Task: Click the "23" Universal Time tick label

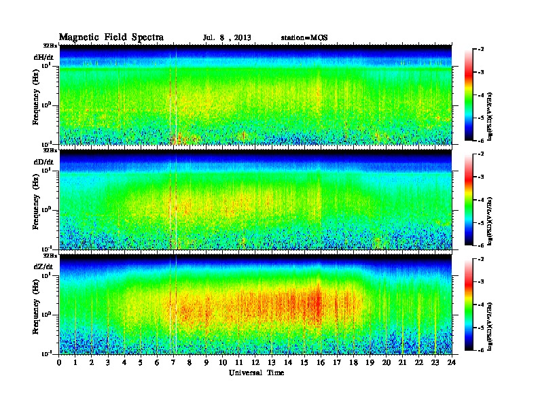Action: point(435,363)
